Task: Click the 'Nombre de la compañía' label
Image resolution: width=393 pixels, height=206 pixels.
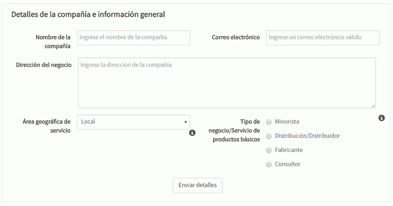Action: (x=53, y=42)
